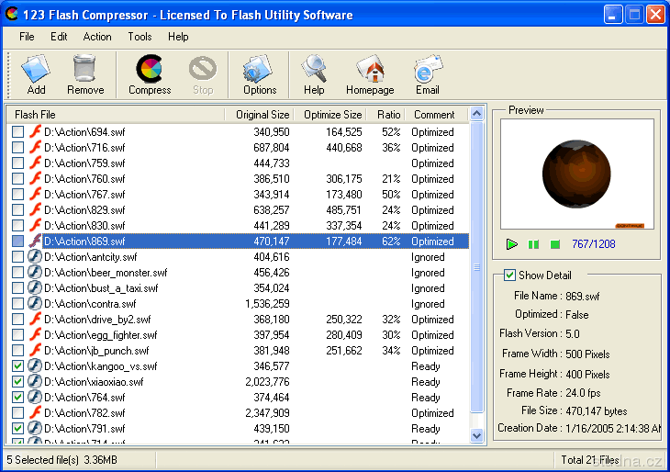Open the Action menu
Viewport: 670px width, 472px height.
(97, 37)
